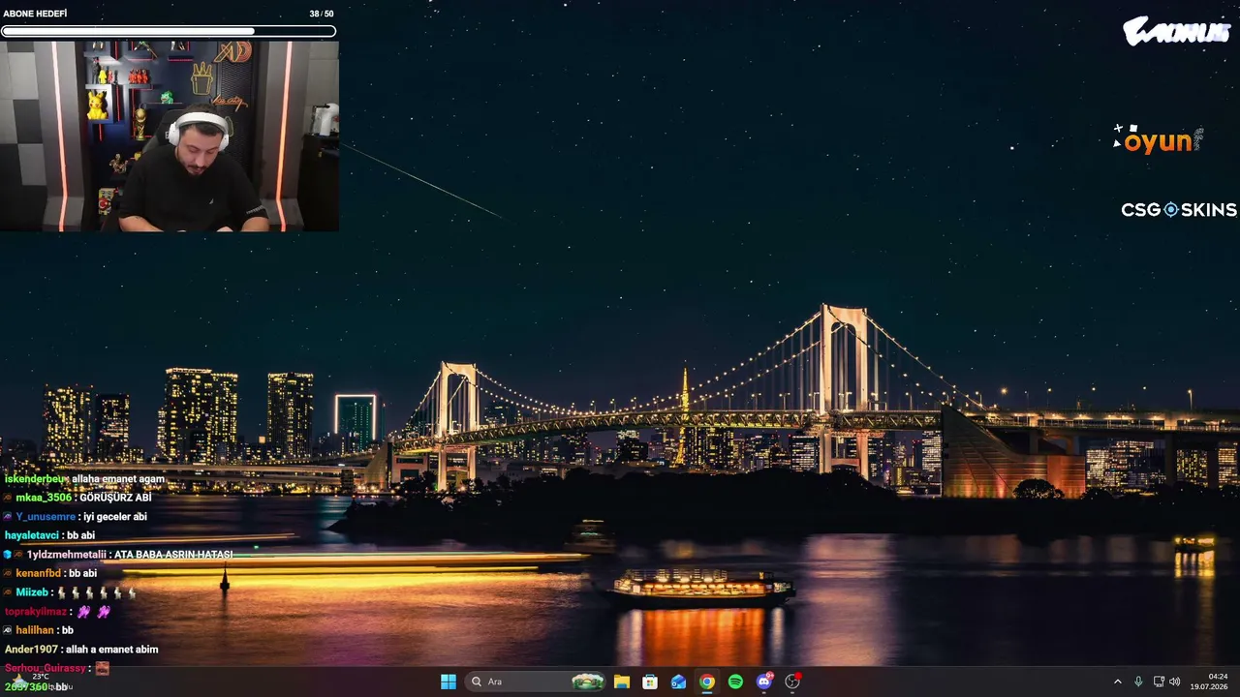The width and height of the screenshot is (1240, 697).
Task: Open Spotify from the taskbar
Action: [735, 682]
